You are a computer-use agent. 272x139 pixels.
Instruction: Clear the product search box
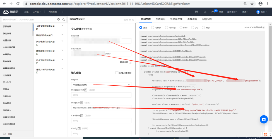(x=59, y=19)
